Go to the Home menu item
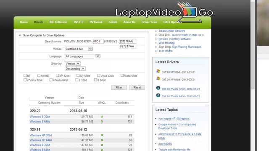 coord(24,22)
